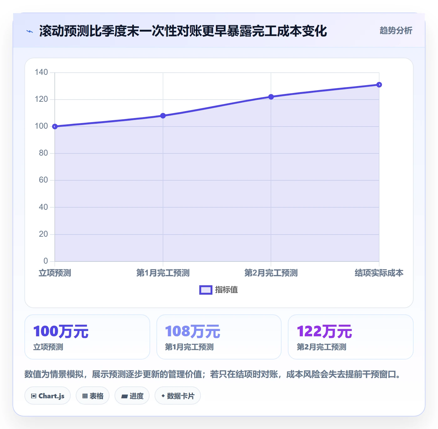Click the 表格 tag chip
This screenshot has height=429, width=438.
click(x=93, y=396)
